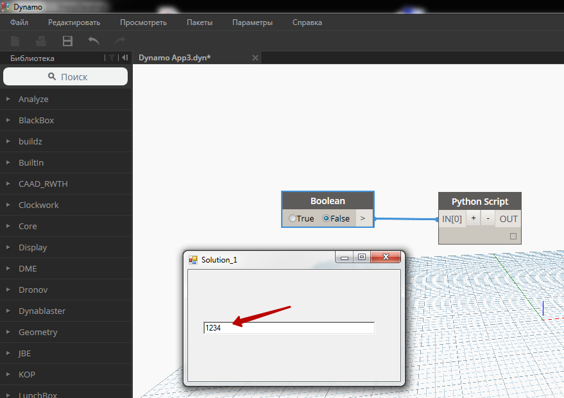Open the Файл menu

pyautogui.click(x=19, y=22)
